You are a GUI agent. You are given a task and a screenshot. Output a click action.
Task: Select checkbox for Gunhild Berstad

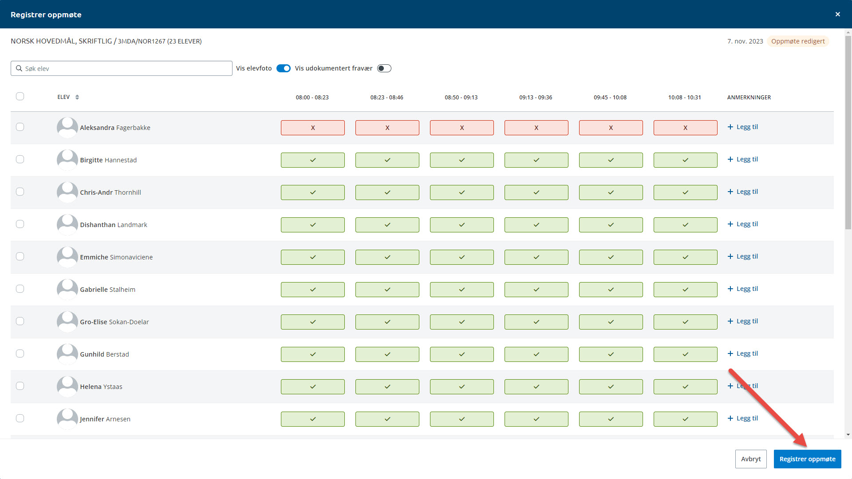20,353
